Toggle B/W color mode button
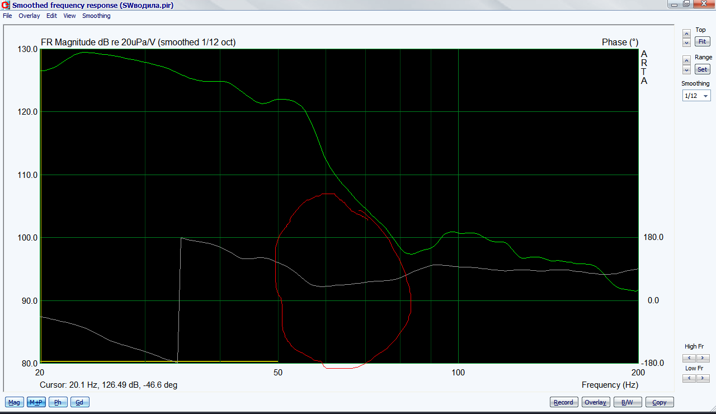716x414 pixels. coord(627,402)
